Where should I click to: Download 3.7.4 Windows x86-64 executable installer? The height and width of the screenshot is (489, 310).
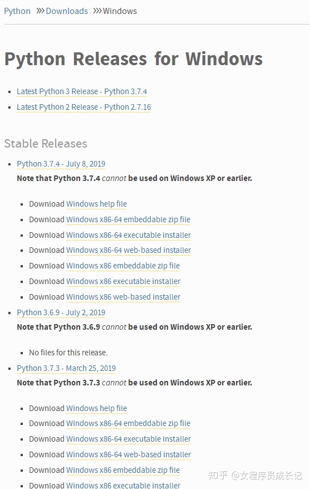129,235
